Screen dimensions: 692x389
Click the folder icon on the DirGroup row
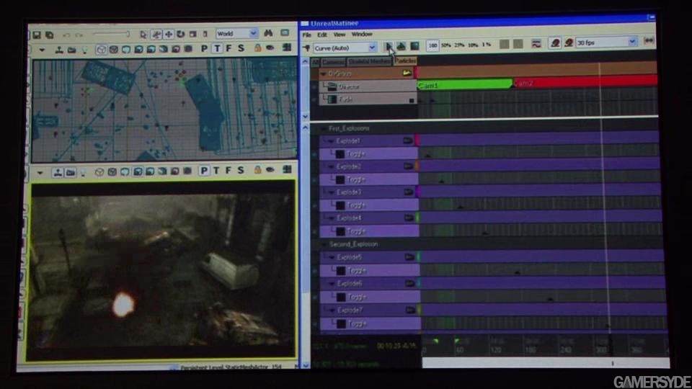coord(407,73)
